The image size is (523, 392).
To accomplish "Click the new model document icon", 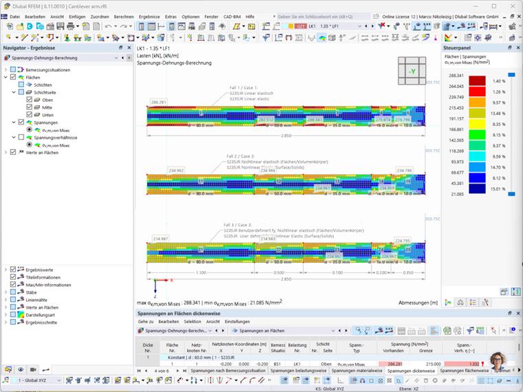I will 10,26.
